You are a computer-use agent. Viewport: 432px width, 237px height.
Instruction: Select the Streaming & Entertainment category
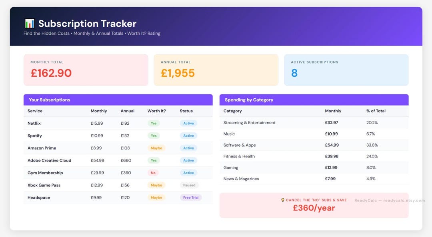[x=249, y=123]
